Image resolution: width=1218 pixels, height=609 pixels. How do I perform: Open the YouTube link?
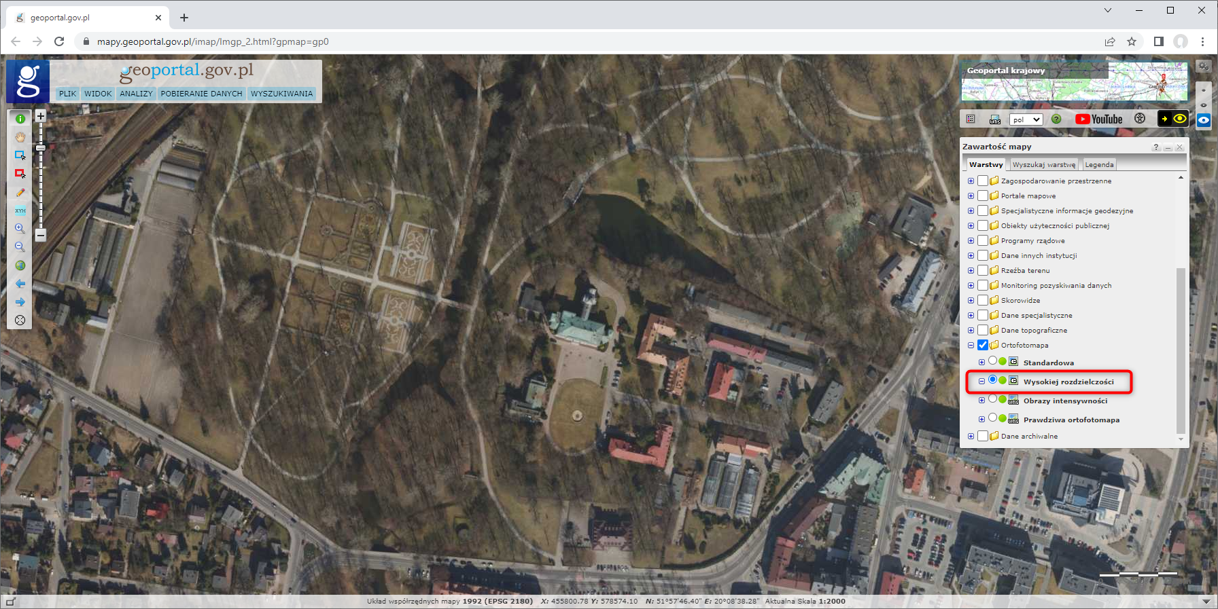(x=1099, y=119)
